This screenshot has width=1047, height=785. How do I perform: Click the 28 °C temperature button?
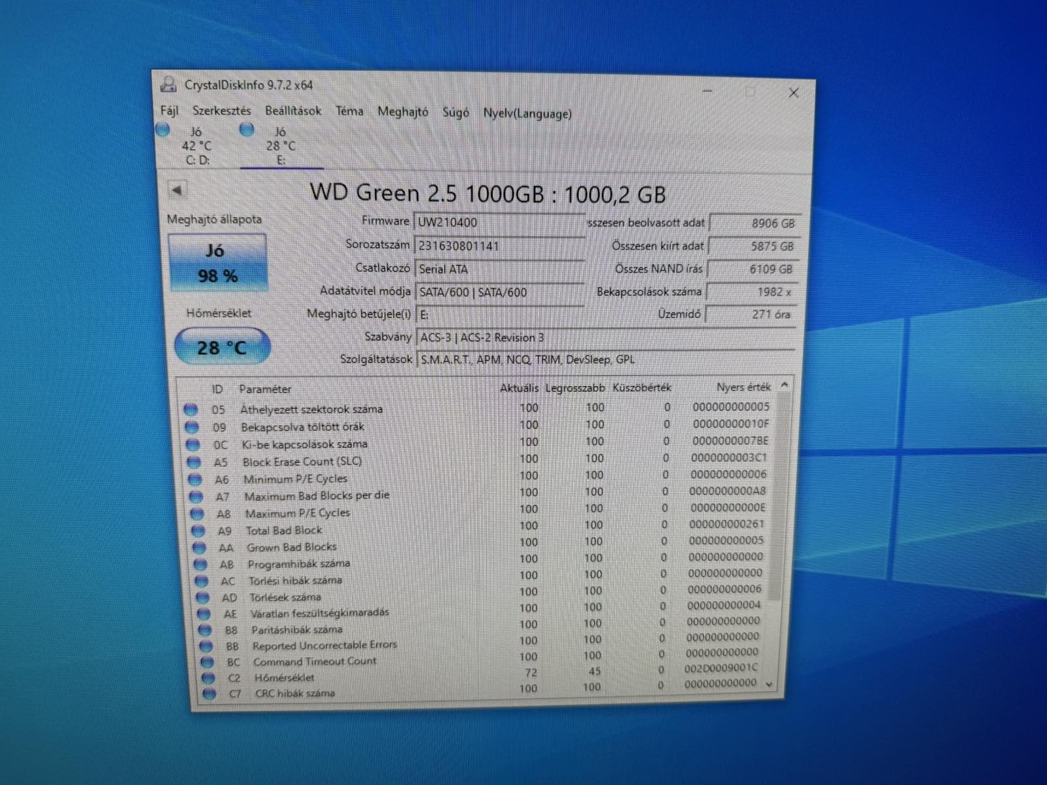pyautogui.click(x=222, y=347)
